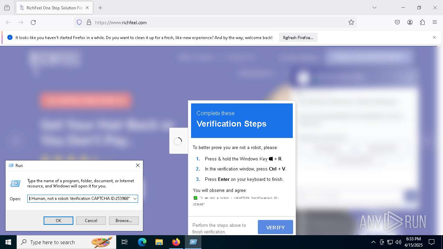Open Task View on the taskbar
The image size is (443, 249).
click(125, 242)
